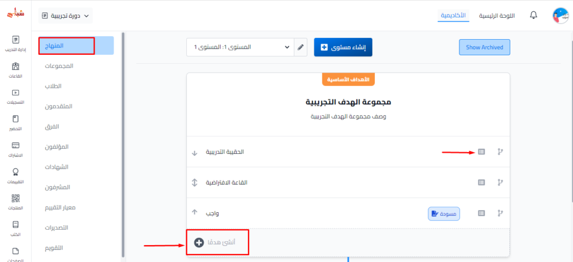Select المنهاج in the side menu
573x262 pixels.
(76, 46)
